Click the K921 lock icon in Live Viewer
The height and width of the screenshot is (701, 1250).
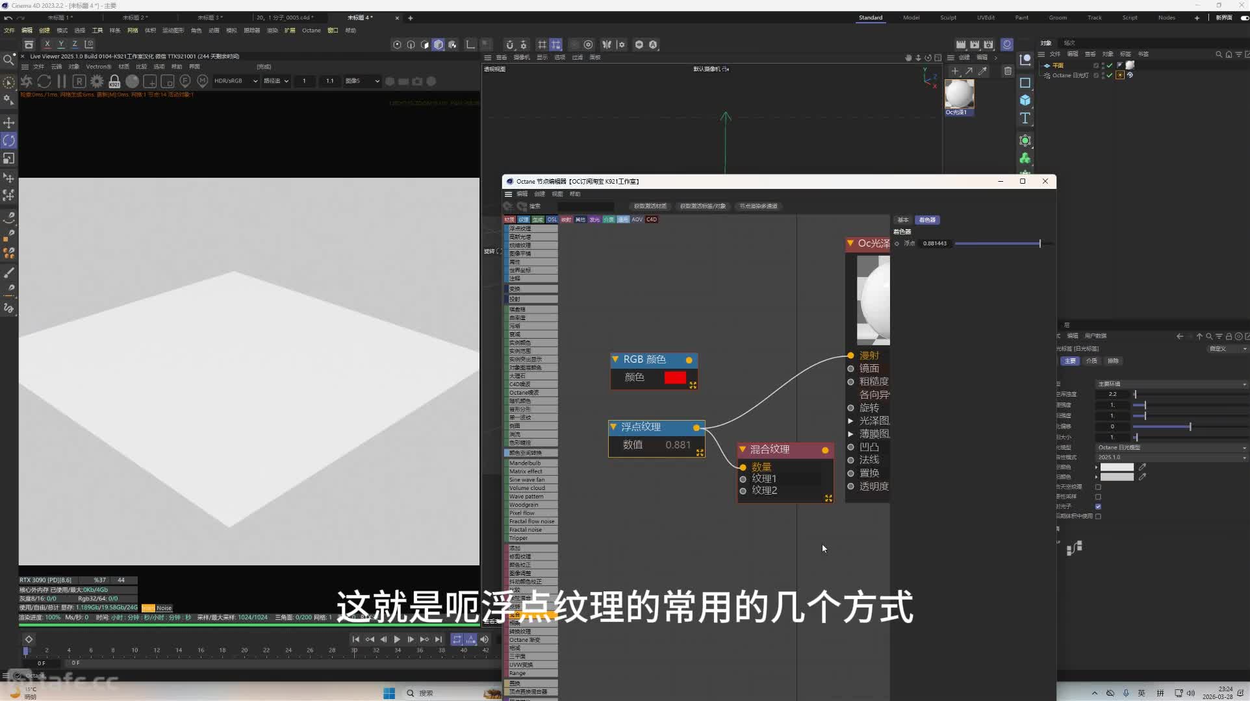[x=114, y=81]
